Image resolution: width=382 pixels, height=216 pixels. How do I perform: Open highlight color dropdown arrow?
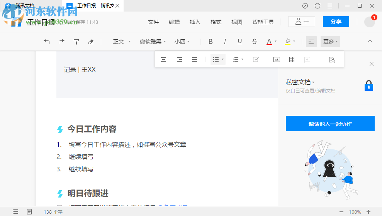(x=294, y=42)
